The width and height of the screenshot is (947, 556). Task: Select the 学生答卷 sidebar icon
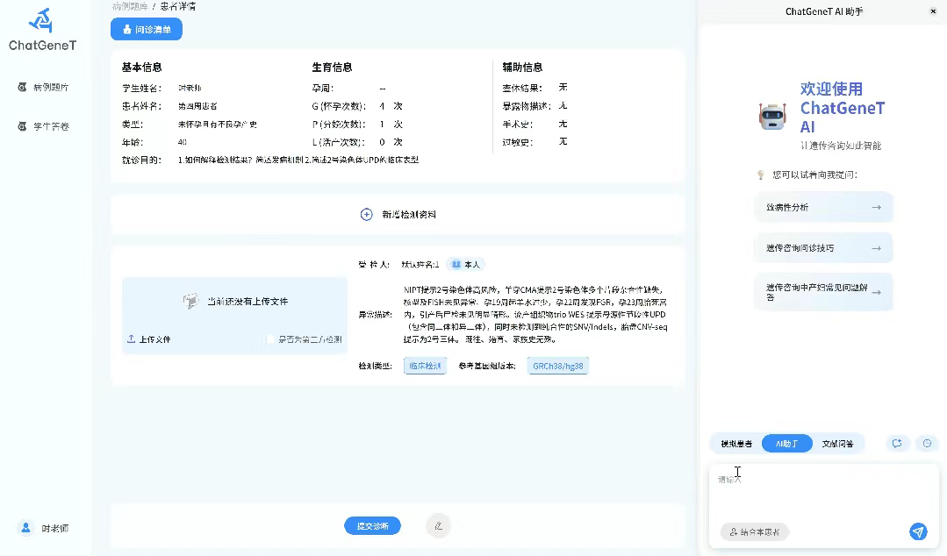click(22, 125)
